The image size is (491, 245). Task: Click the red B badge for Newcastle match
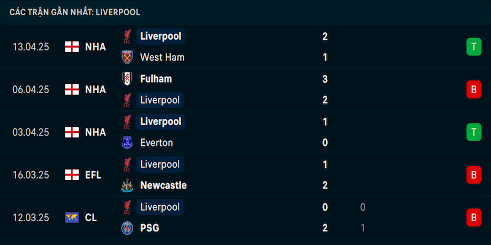(x=474, y=175)
